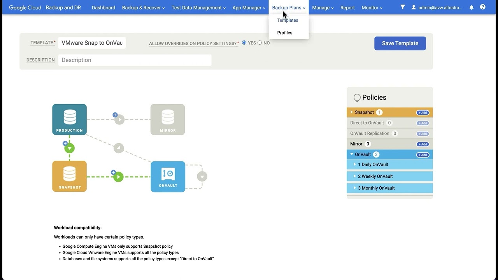
Task: Click the OnVault policy count badge
Action: (376, 154)
